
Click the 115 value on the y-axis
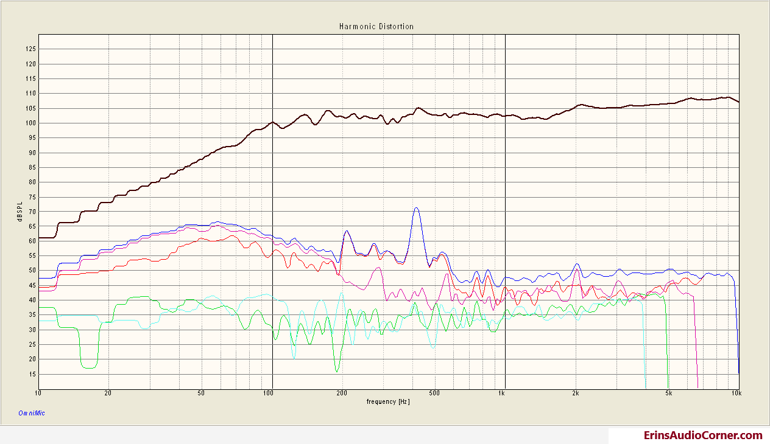31,78
